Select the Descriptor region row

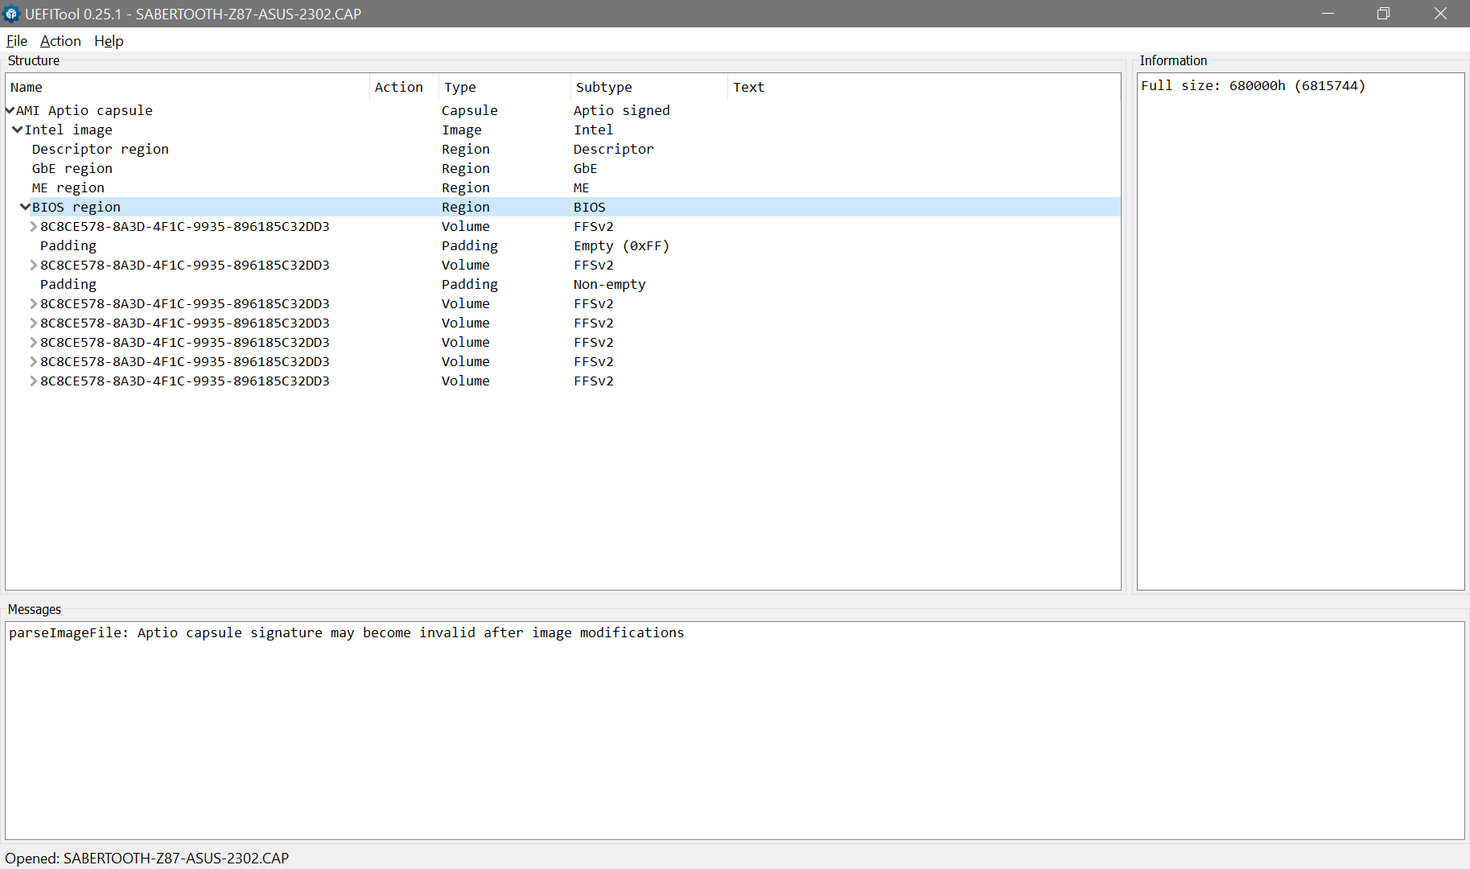[562, 149]
